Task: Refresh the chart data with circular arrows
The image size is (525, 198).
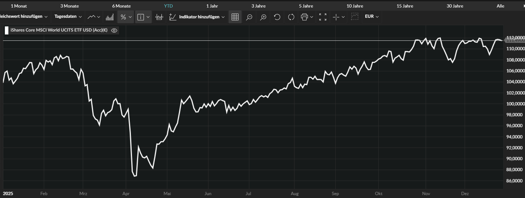Action: pos(291,17)
